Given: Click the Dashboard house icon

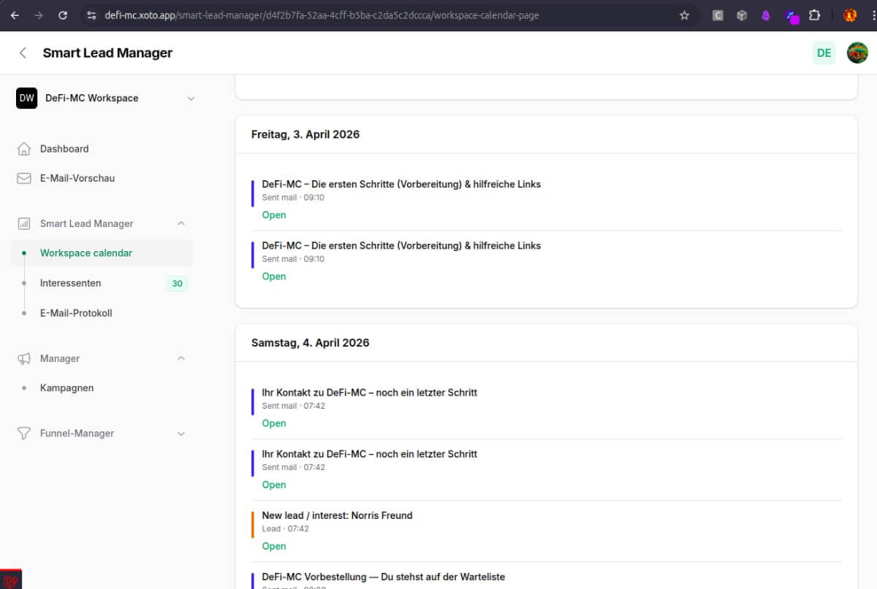Looking at the screenshot, I should pos(24,148).
